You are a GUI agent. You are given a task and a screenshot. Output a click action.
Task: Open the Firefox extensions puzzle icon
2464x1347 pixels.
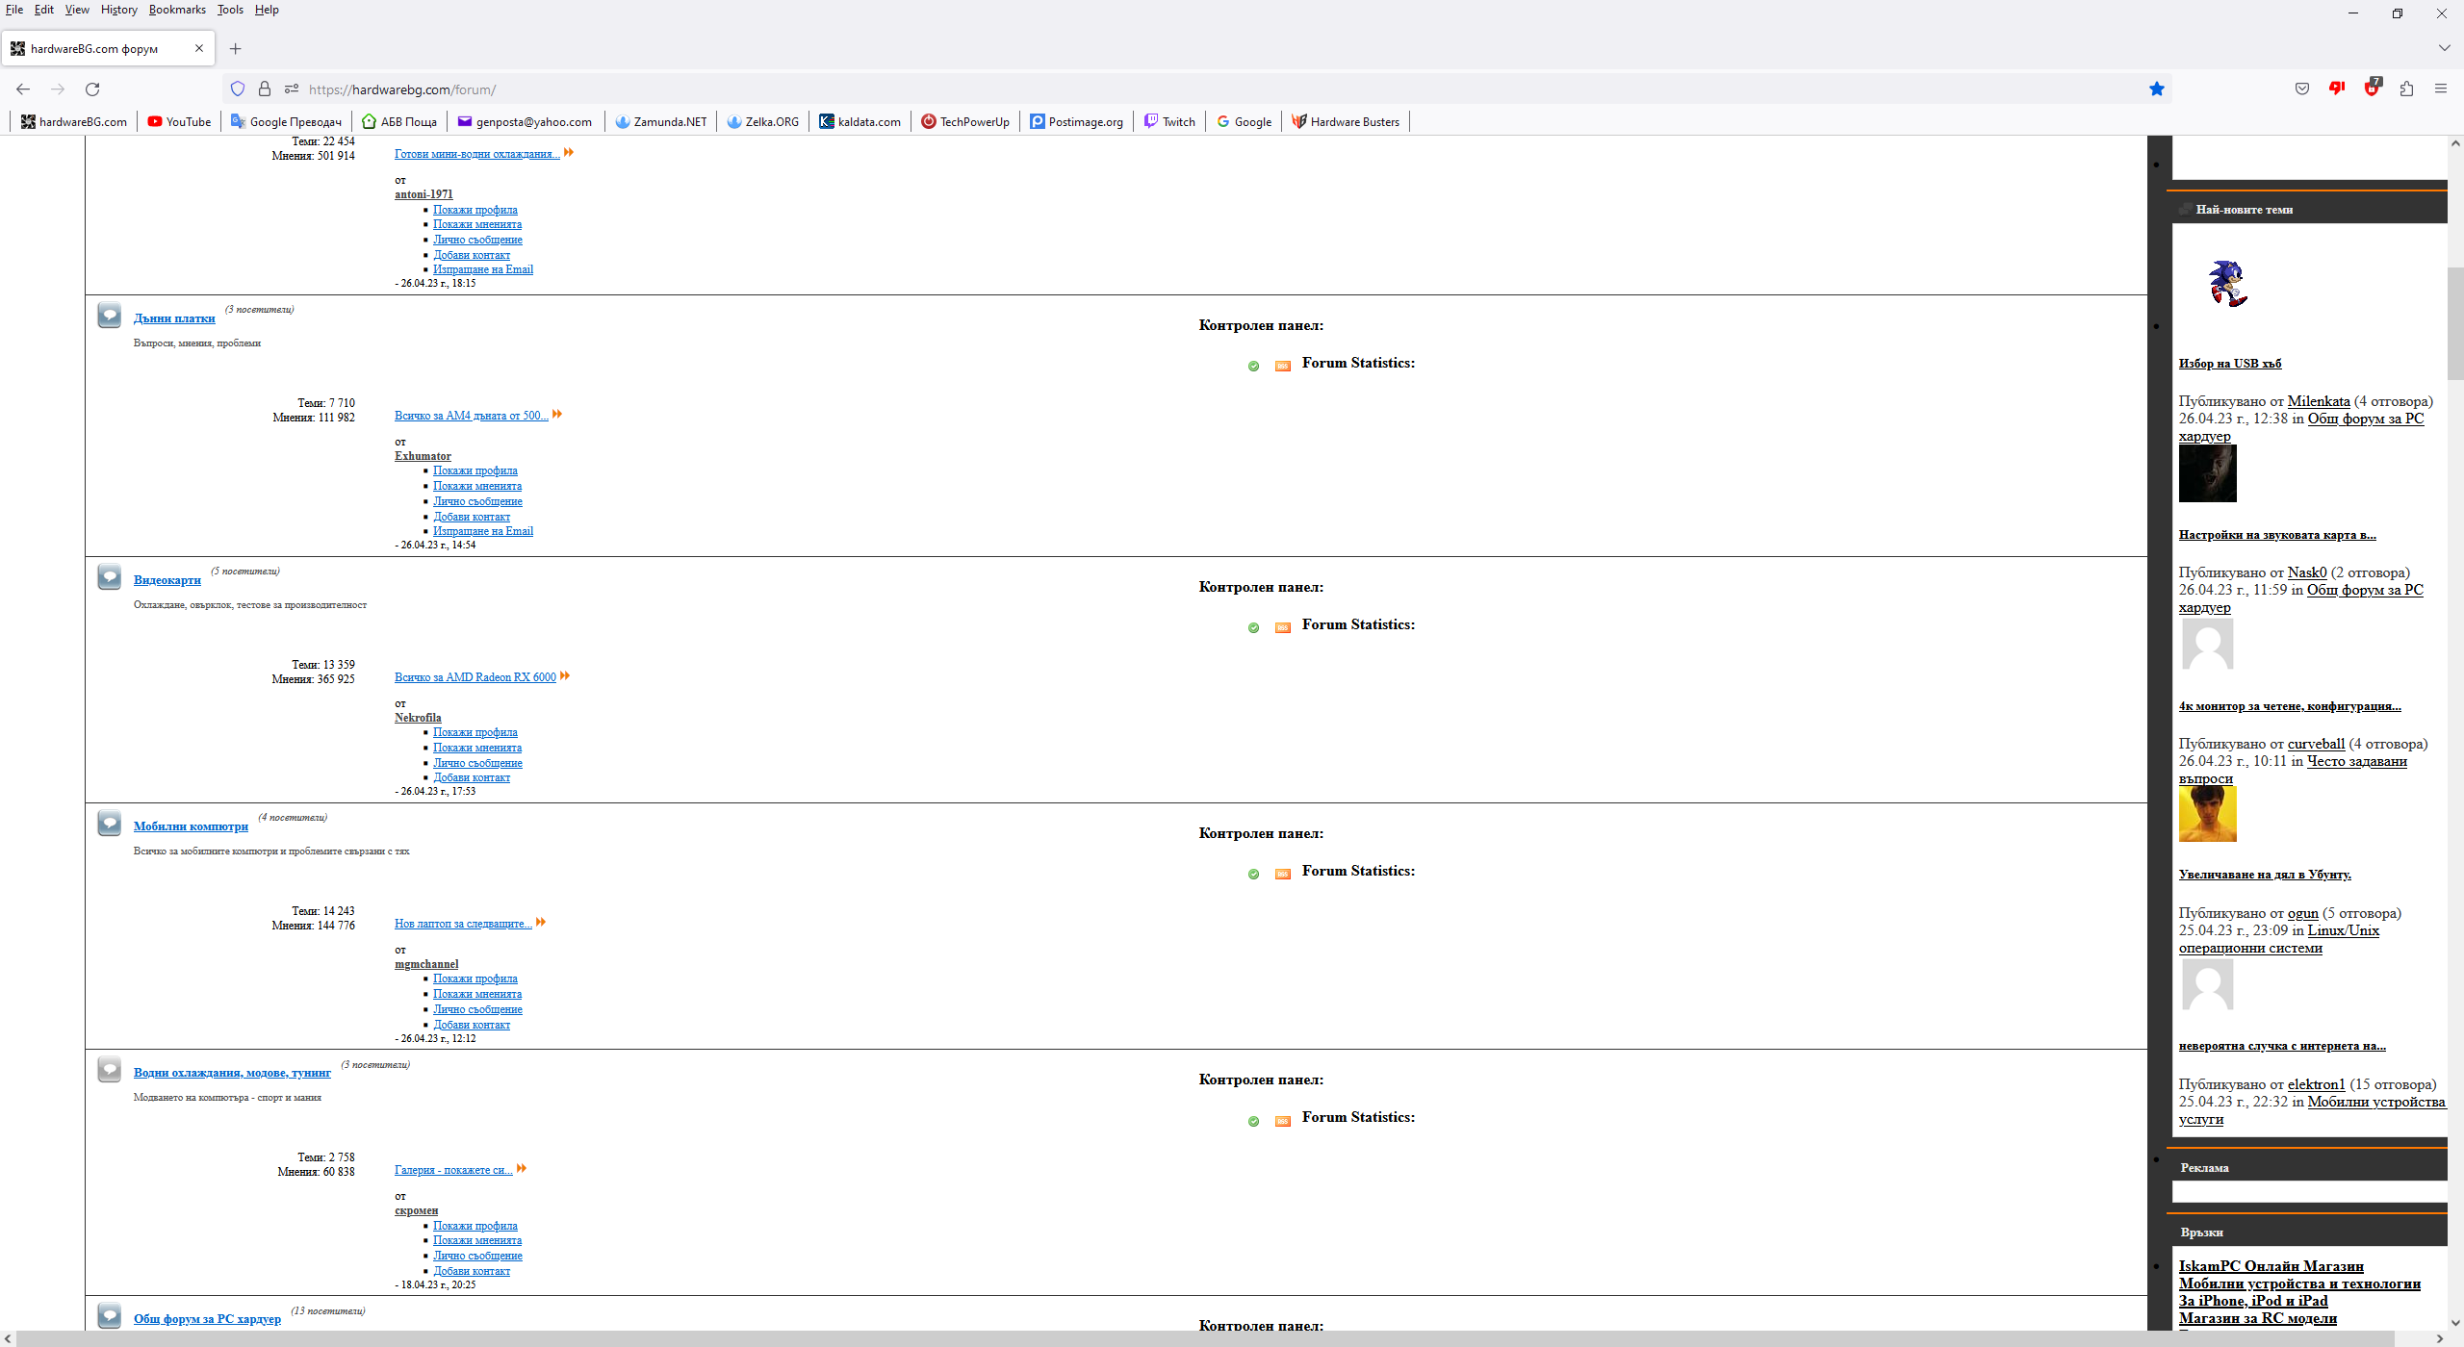[2406, 89]
